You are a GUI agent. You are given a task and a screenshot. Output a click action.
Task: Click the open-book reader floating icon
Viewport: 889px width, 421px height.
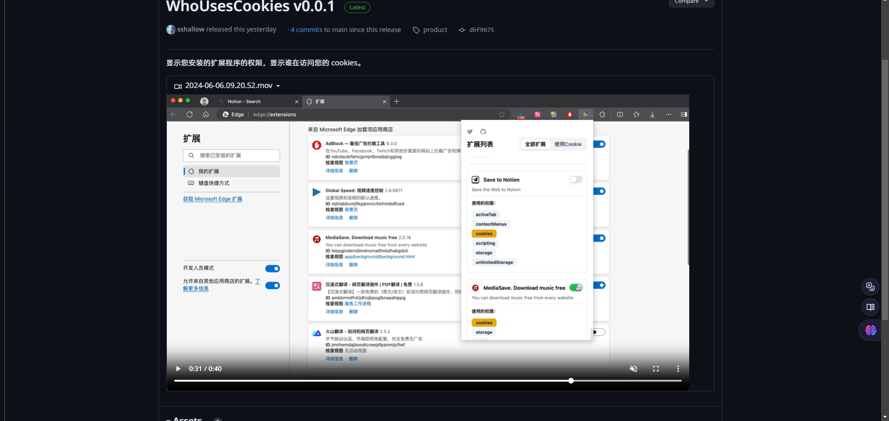click(870, 308)
